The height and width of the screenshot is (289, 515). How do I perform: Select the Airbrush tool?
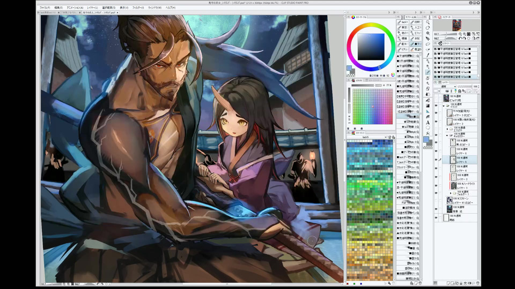(x=428, y=78)
